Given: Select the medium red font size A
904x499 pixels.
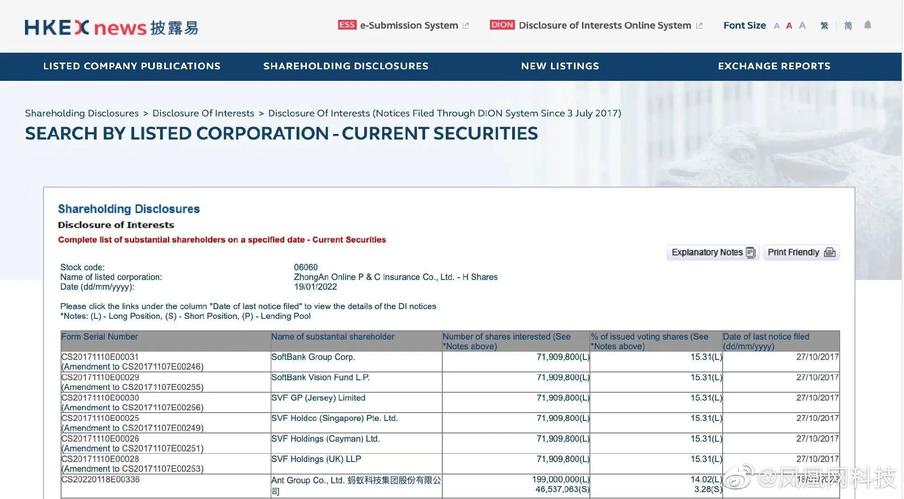Looking at the screenshot, I should pos(789,26).
